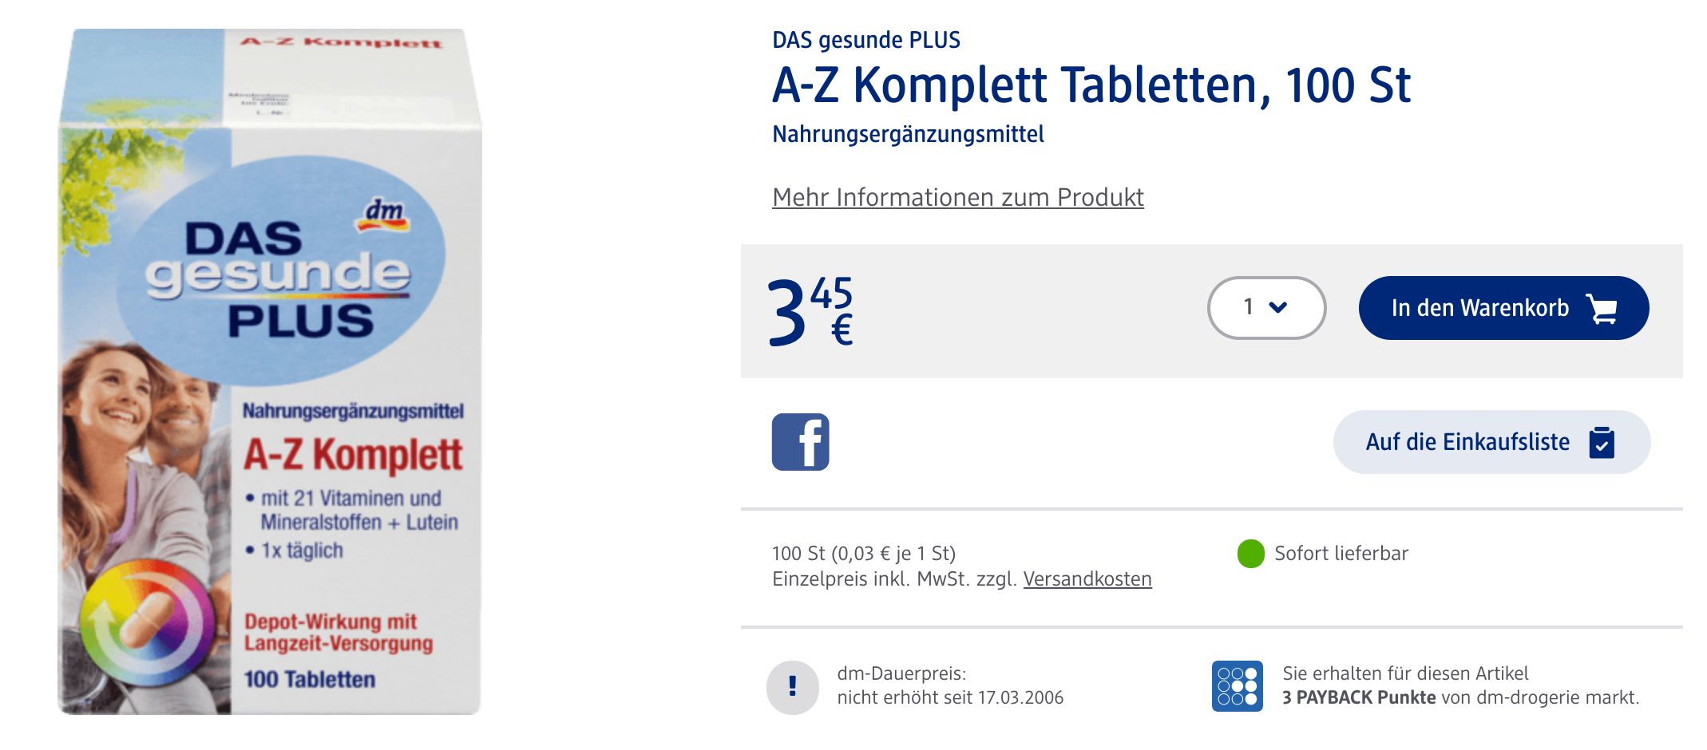Viewport: 1707px width, 750px height.
Task: Click the A-Z Komplett Tabletten product title
Action: (1091, 85)
